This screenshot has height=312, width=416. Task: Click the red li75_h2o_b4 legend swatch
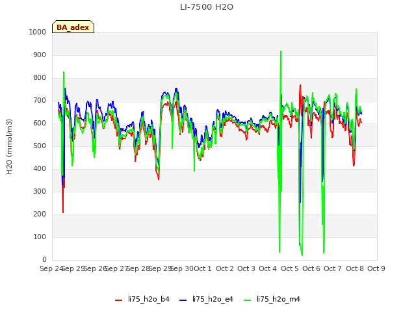(118, 300)
